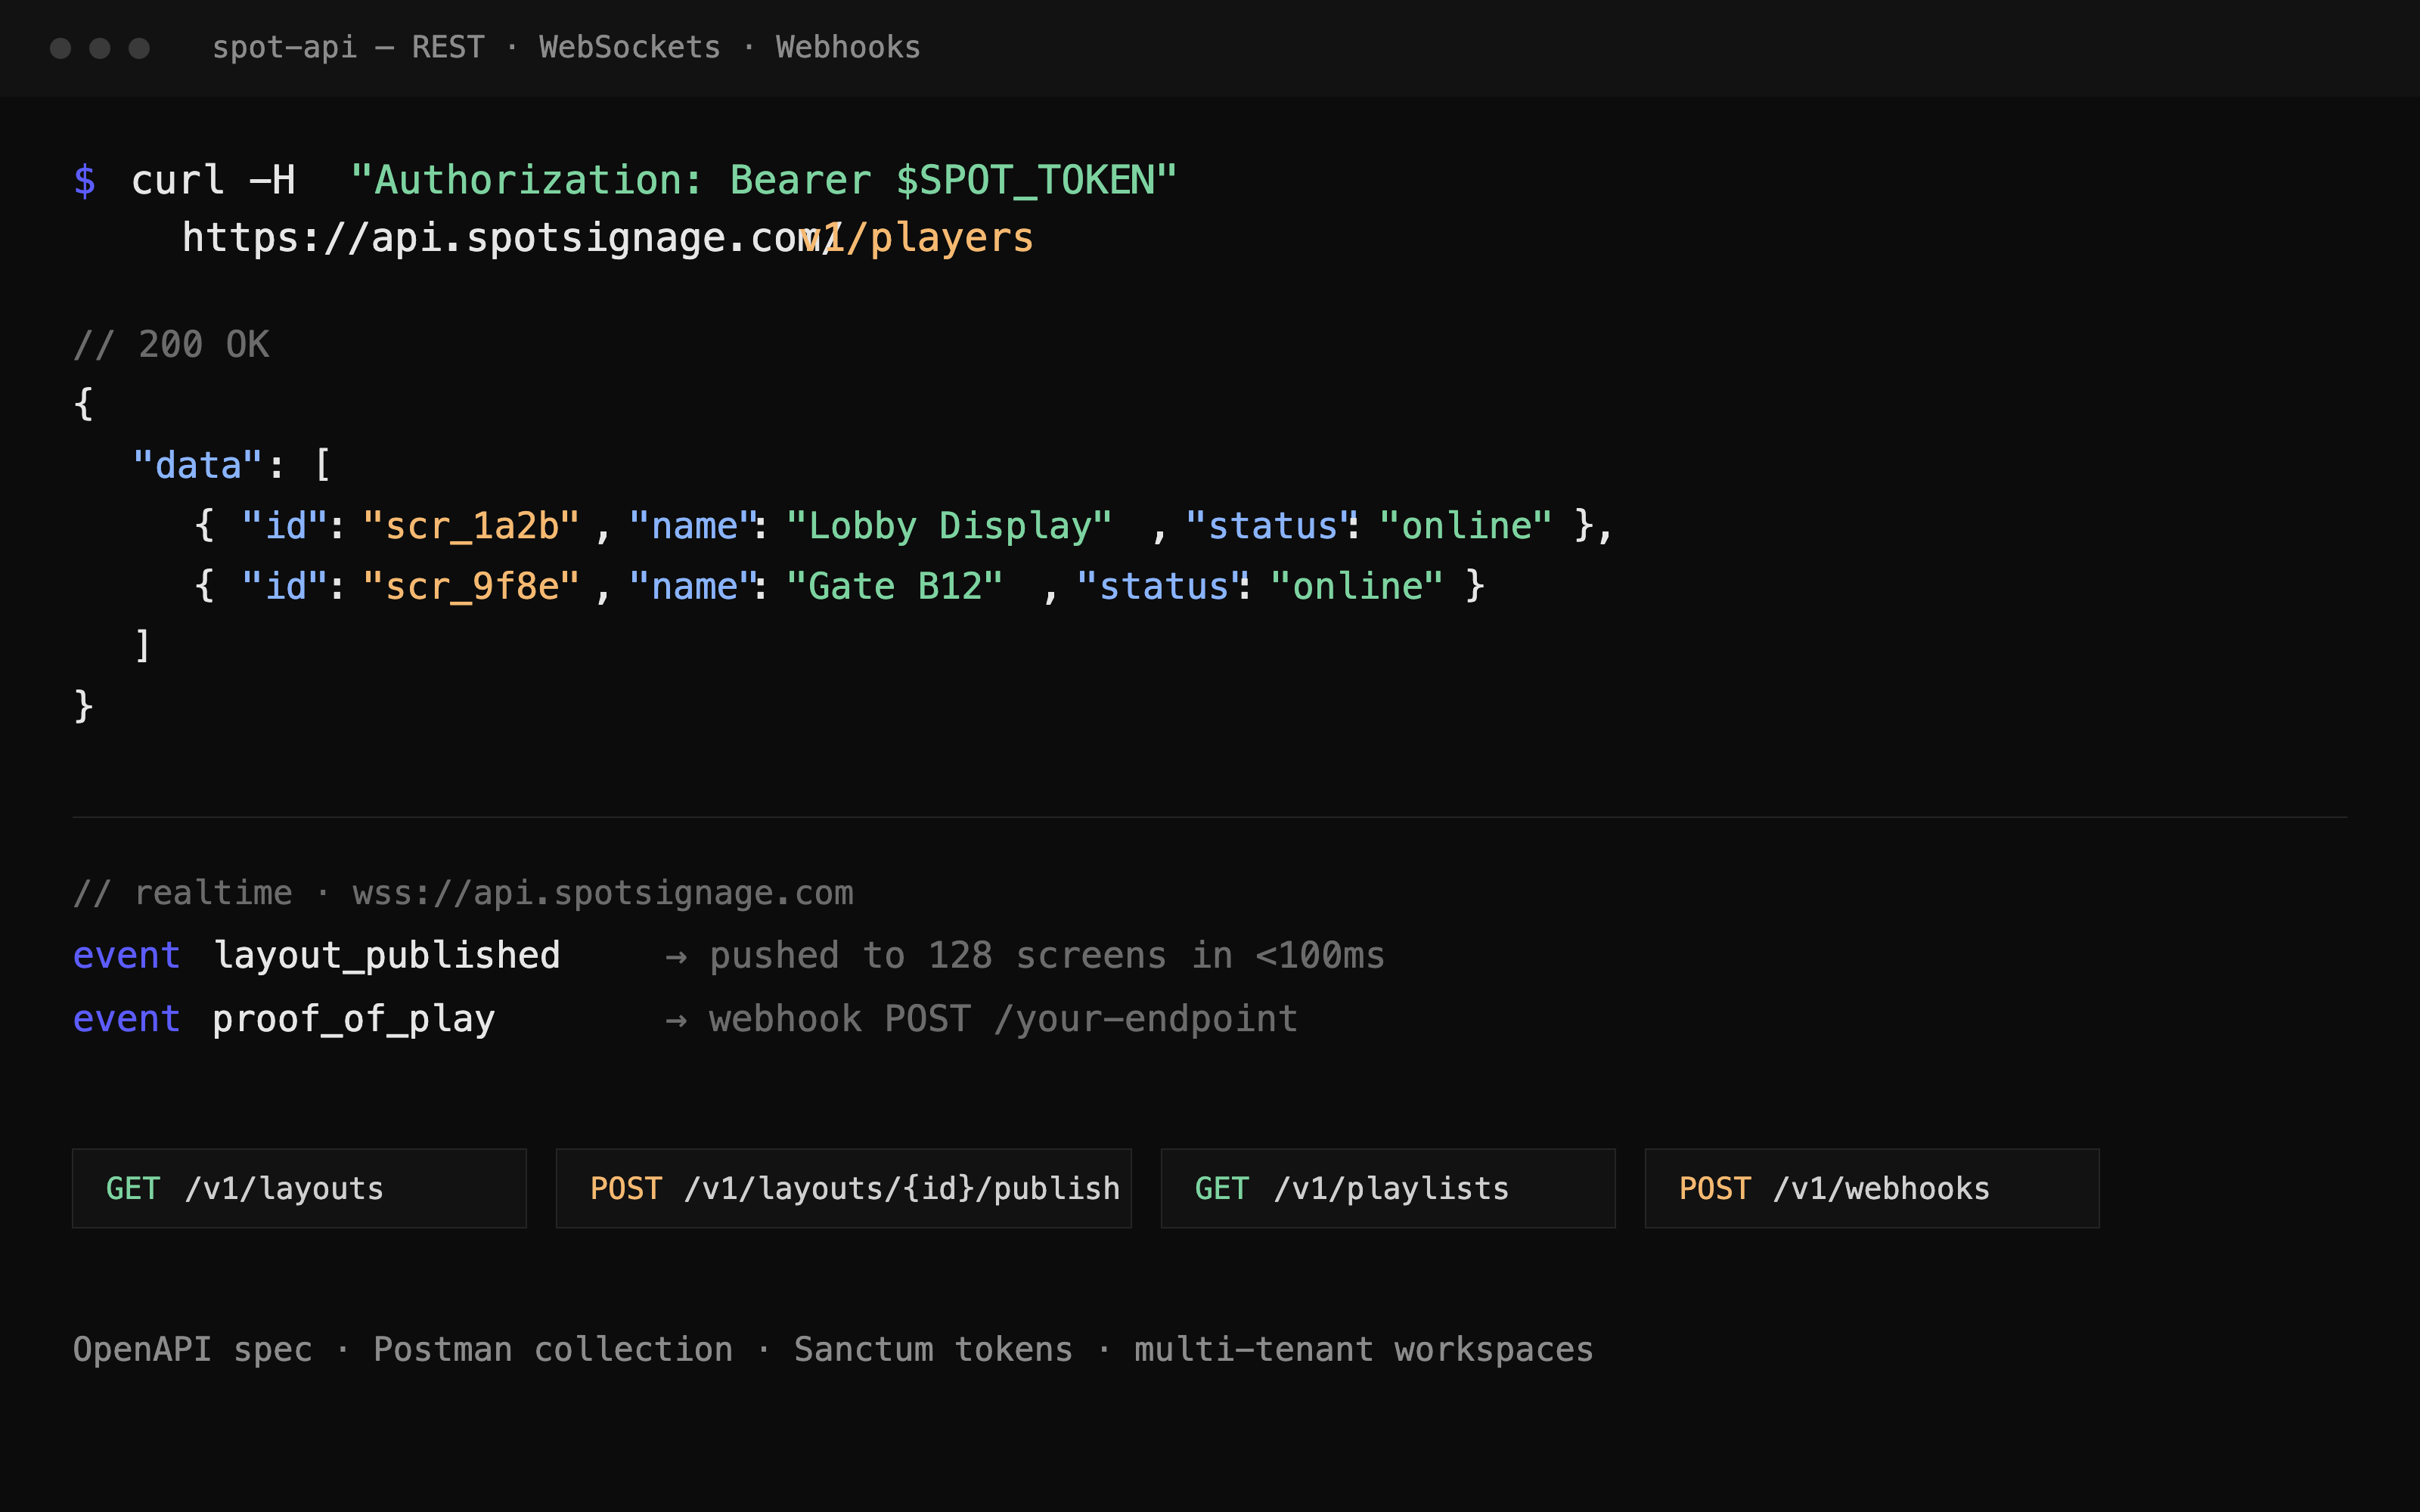
Task: Select the GET /v1/playlists endpoint chip
Action: tap(1388, 1188)
